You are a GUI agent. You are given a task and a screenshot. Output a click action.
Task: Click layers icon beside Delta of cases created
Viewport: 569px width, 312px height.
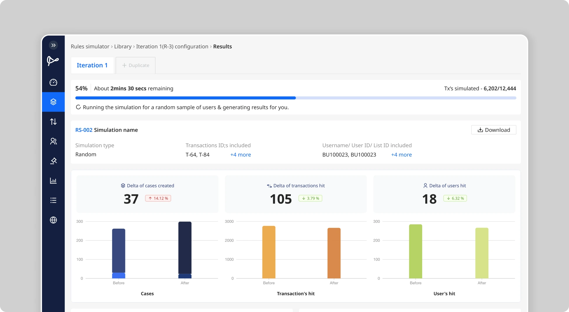(123, 186)
